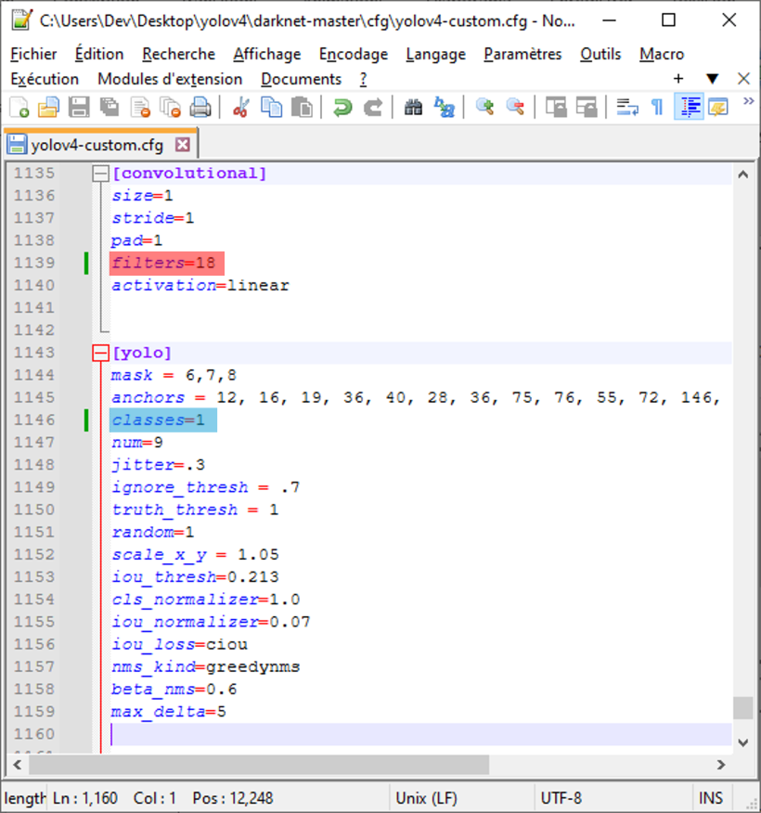This screenshot has height=813, width=761.
Task: Zoom out with the magnifier minus icon
Action: pos(515,108)
